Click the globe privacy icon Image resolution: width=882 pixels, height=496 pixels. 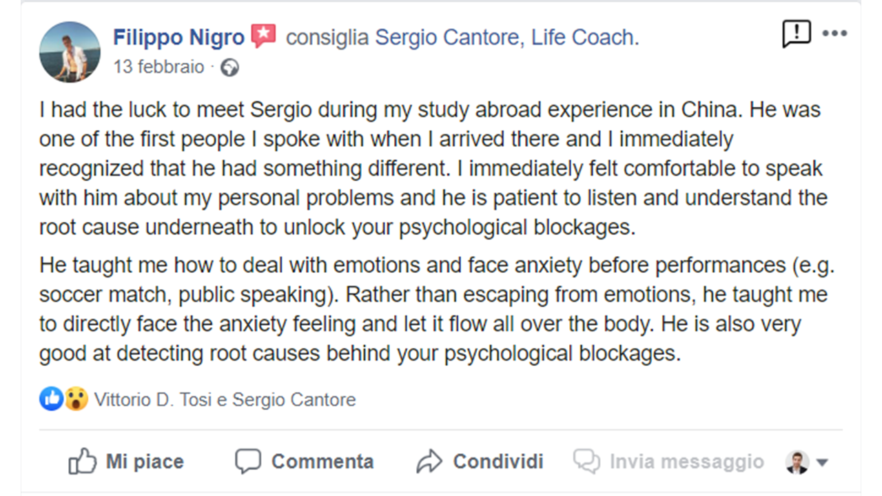pos(229,68)
